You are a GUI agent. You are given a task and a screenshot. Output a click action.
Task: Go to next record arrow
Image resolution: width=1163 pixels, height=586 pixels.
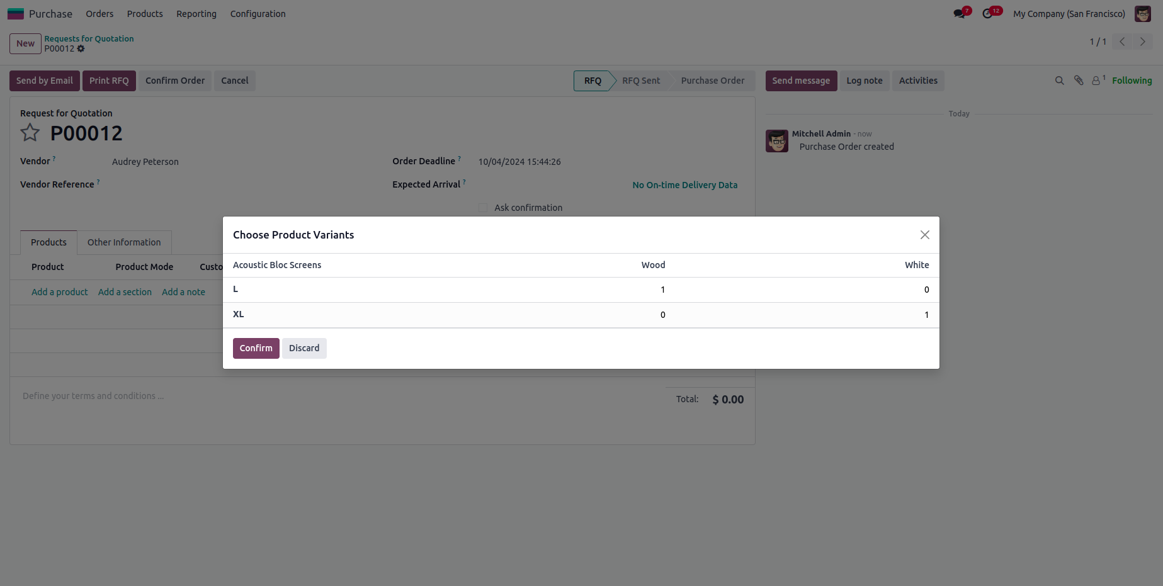coord(1142,42)
